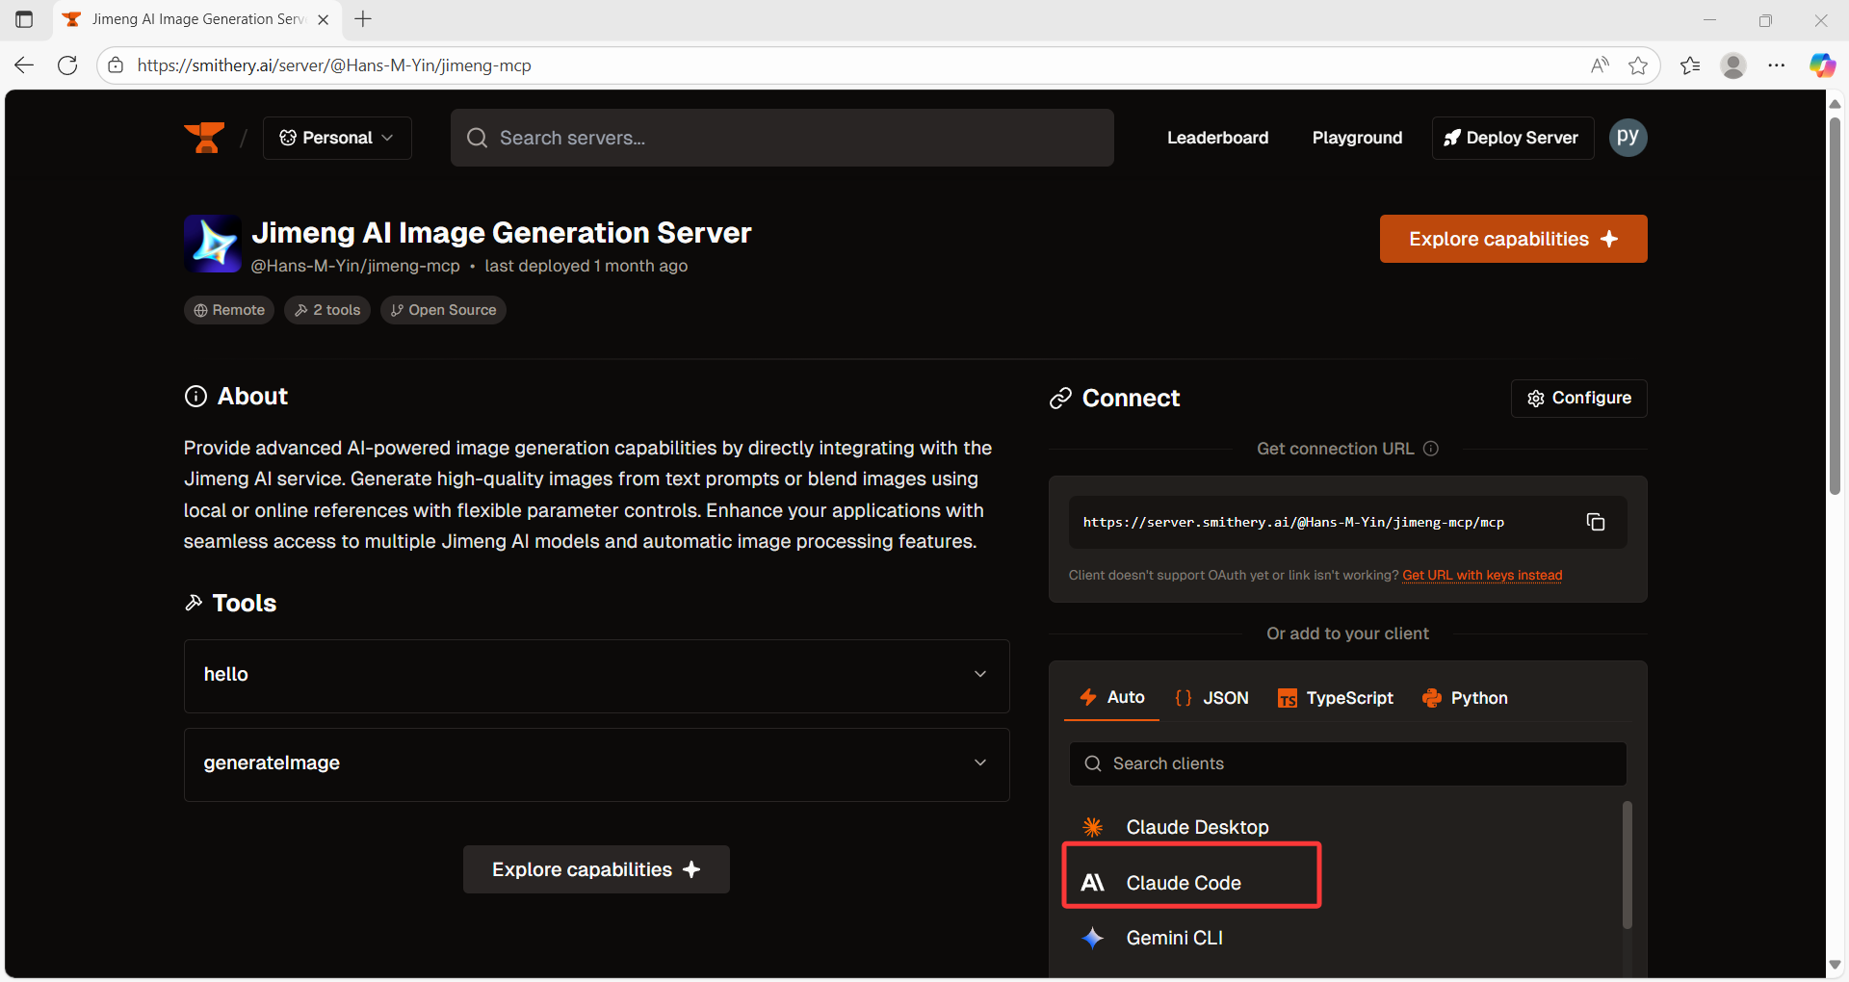Copy the connection URL
Image resolution: width=1849 pixels, height=982 pixels.
pos(1596,522)
